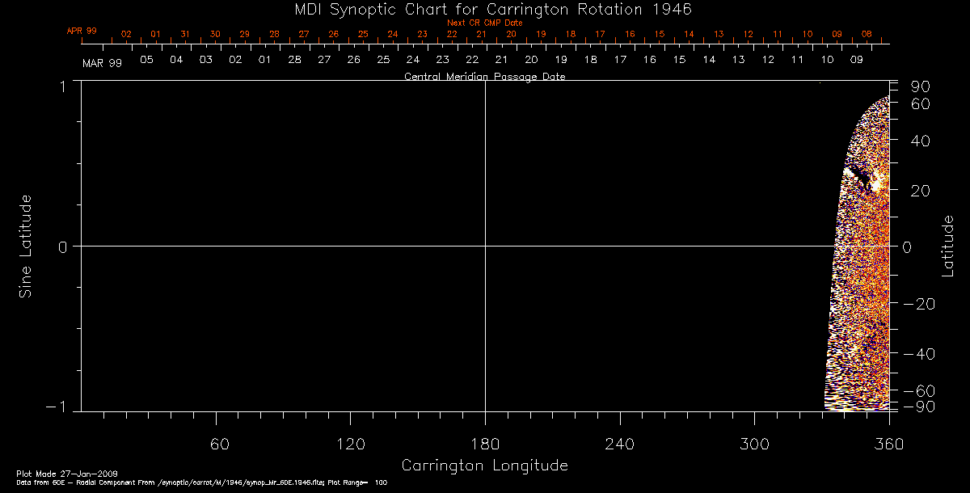Click the chart title 'MDI Synoptic Chart'
The height and width of the screenshot is (493, 970).
pos(485,9)
